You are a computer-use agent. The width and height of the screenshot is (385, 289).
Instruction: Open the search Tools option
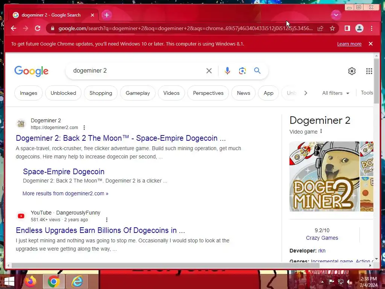click(x=367, y=93)
